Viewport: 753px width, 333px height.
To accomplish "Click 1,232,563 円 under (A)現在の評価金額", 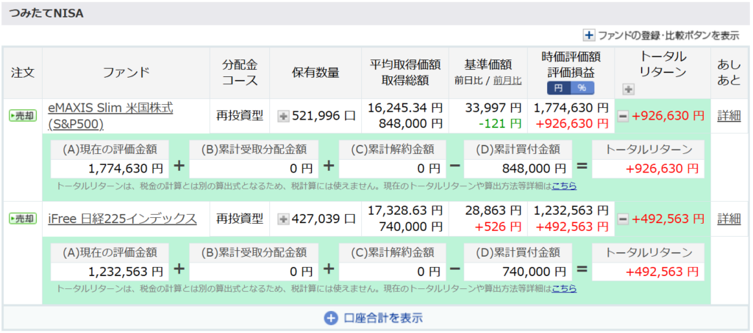I will click(x=126, y=272).
